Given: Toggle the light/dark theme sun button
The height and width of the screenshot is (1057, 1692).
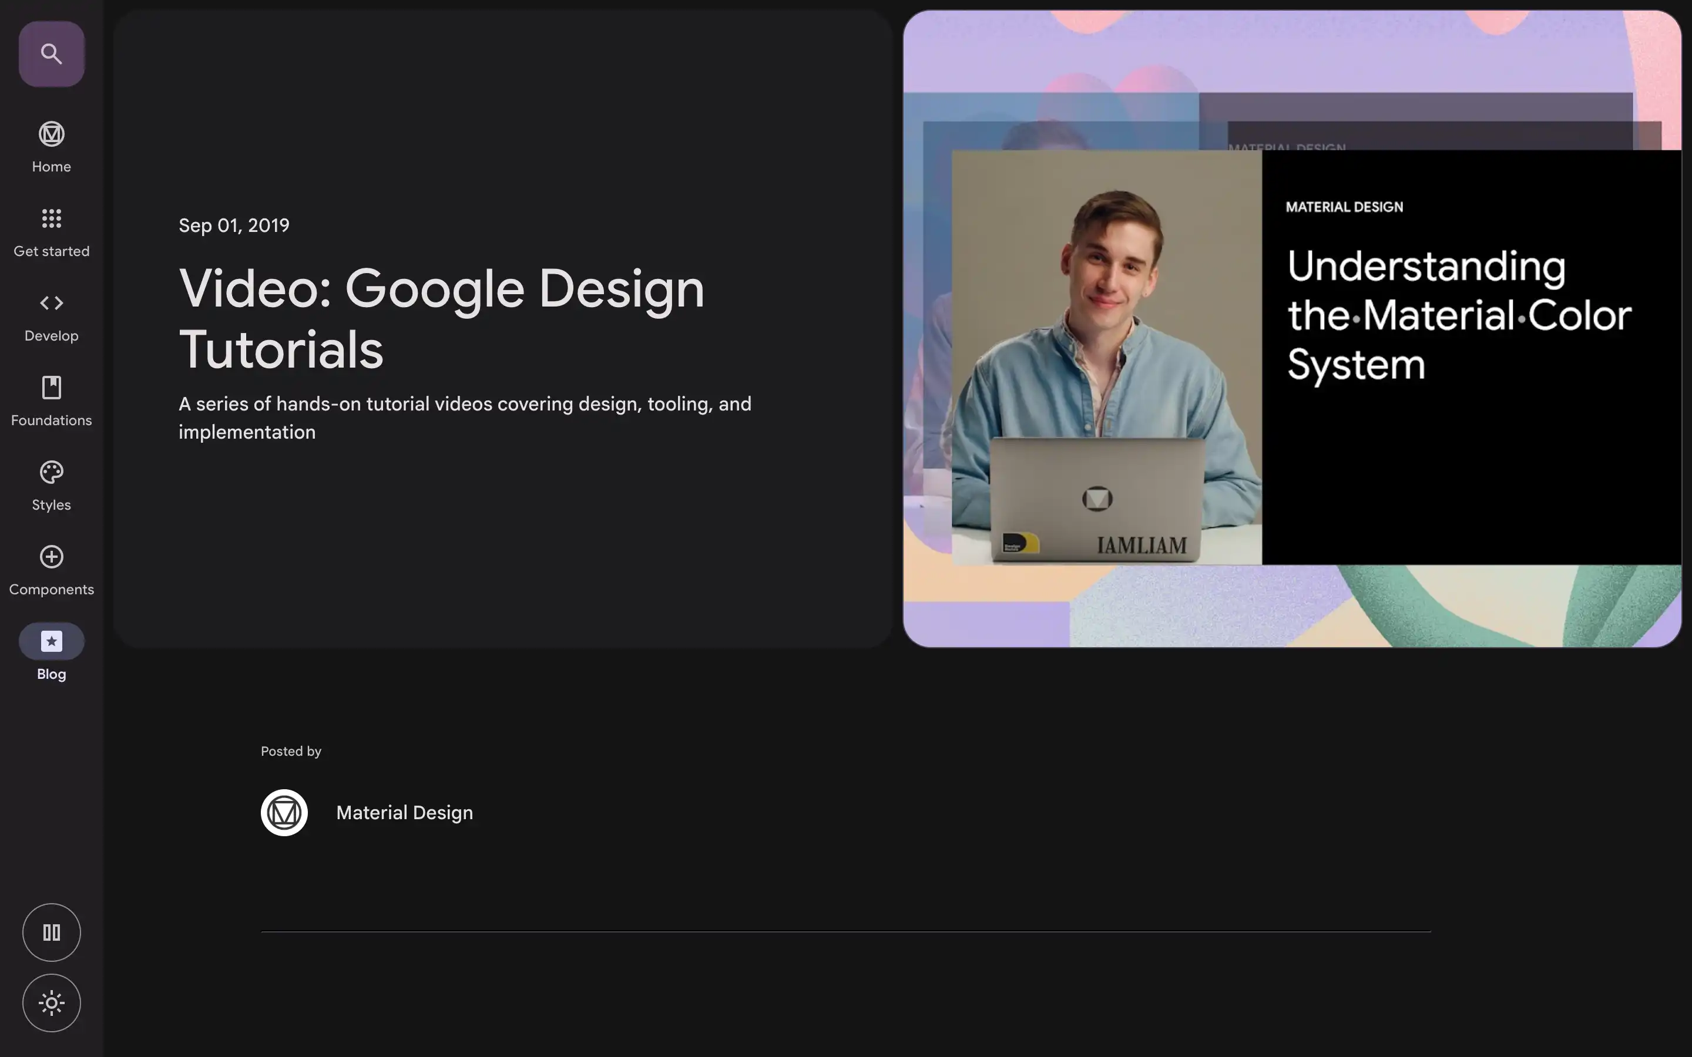Looking at the screenshot, I should (52, 1002).
